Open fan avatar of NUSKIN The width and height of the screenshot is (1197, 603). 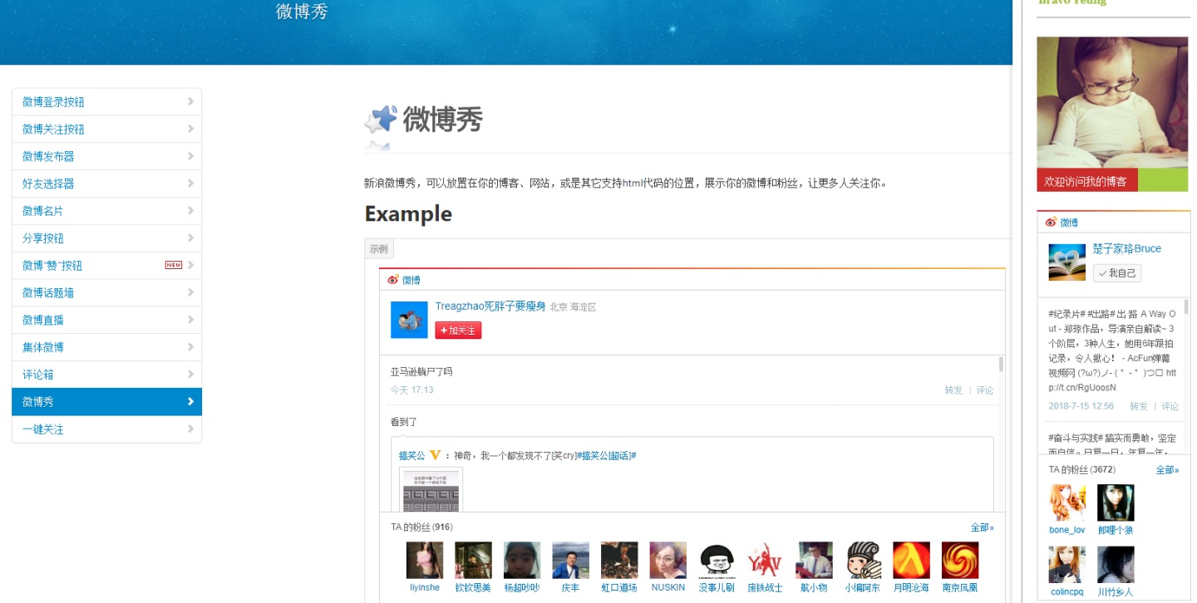click(x=667, y=561)
